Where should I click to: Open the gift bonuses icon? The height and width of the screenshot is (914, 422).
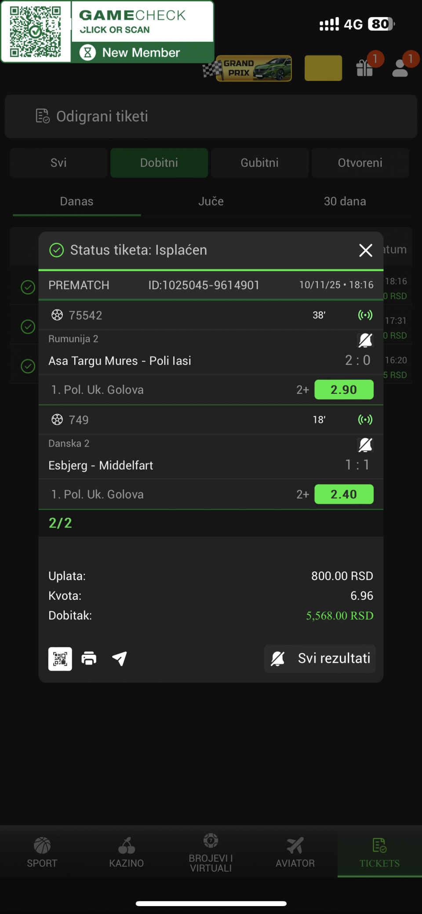tap(365, 67)
